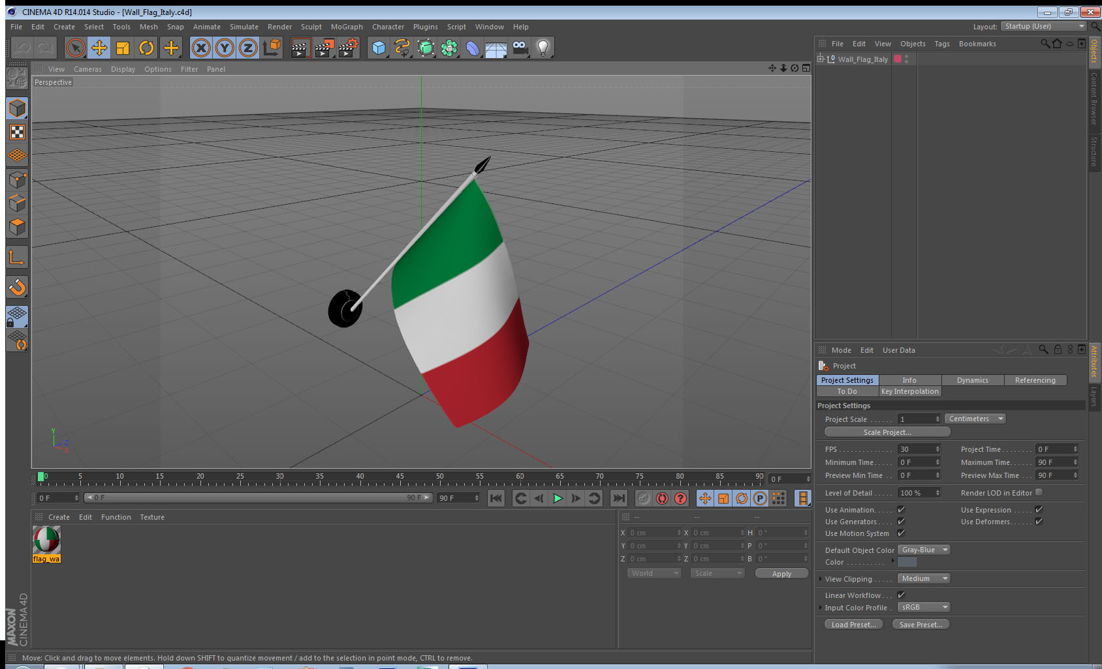The width and height of the screenshot is (1102, 669).
Task: Enable Points mode in left palette
Action: pyautogui.click(x=17, y=179)
